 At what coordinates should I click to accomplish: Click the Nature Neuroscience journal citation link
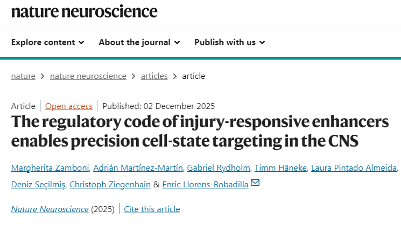point(50,209)
